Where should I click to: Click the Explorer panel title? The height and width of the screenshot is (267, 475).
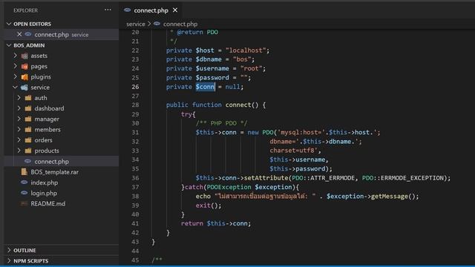click(25, 10)
